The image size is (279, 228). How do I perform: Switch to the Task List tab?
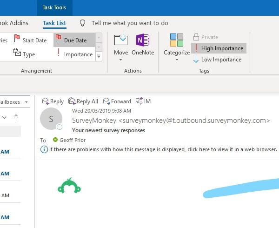coord(54,23)
